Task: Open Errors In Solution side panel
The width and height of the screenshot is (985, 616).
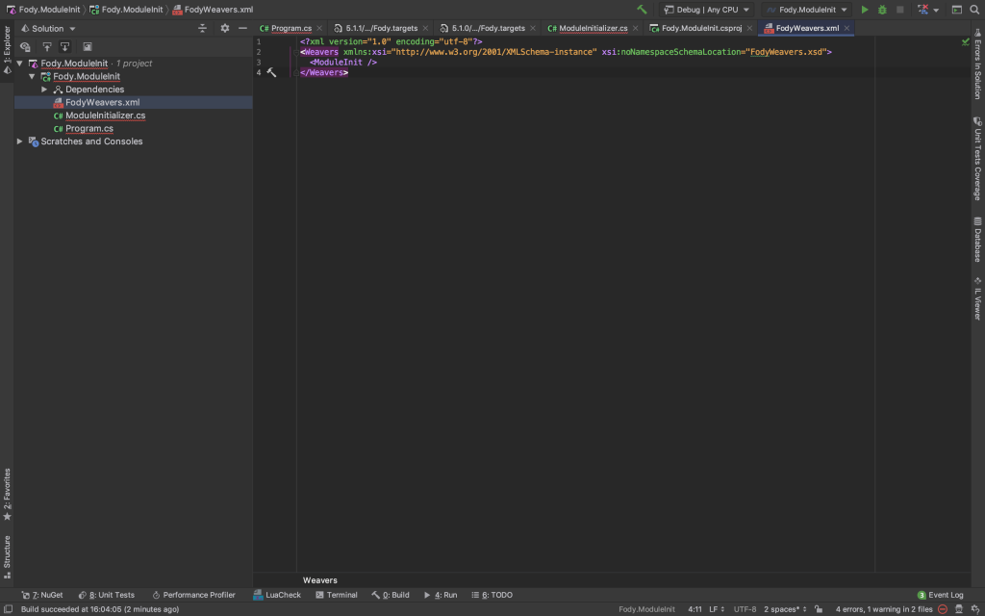Action: click(x=977, y=64)
